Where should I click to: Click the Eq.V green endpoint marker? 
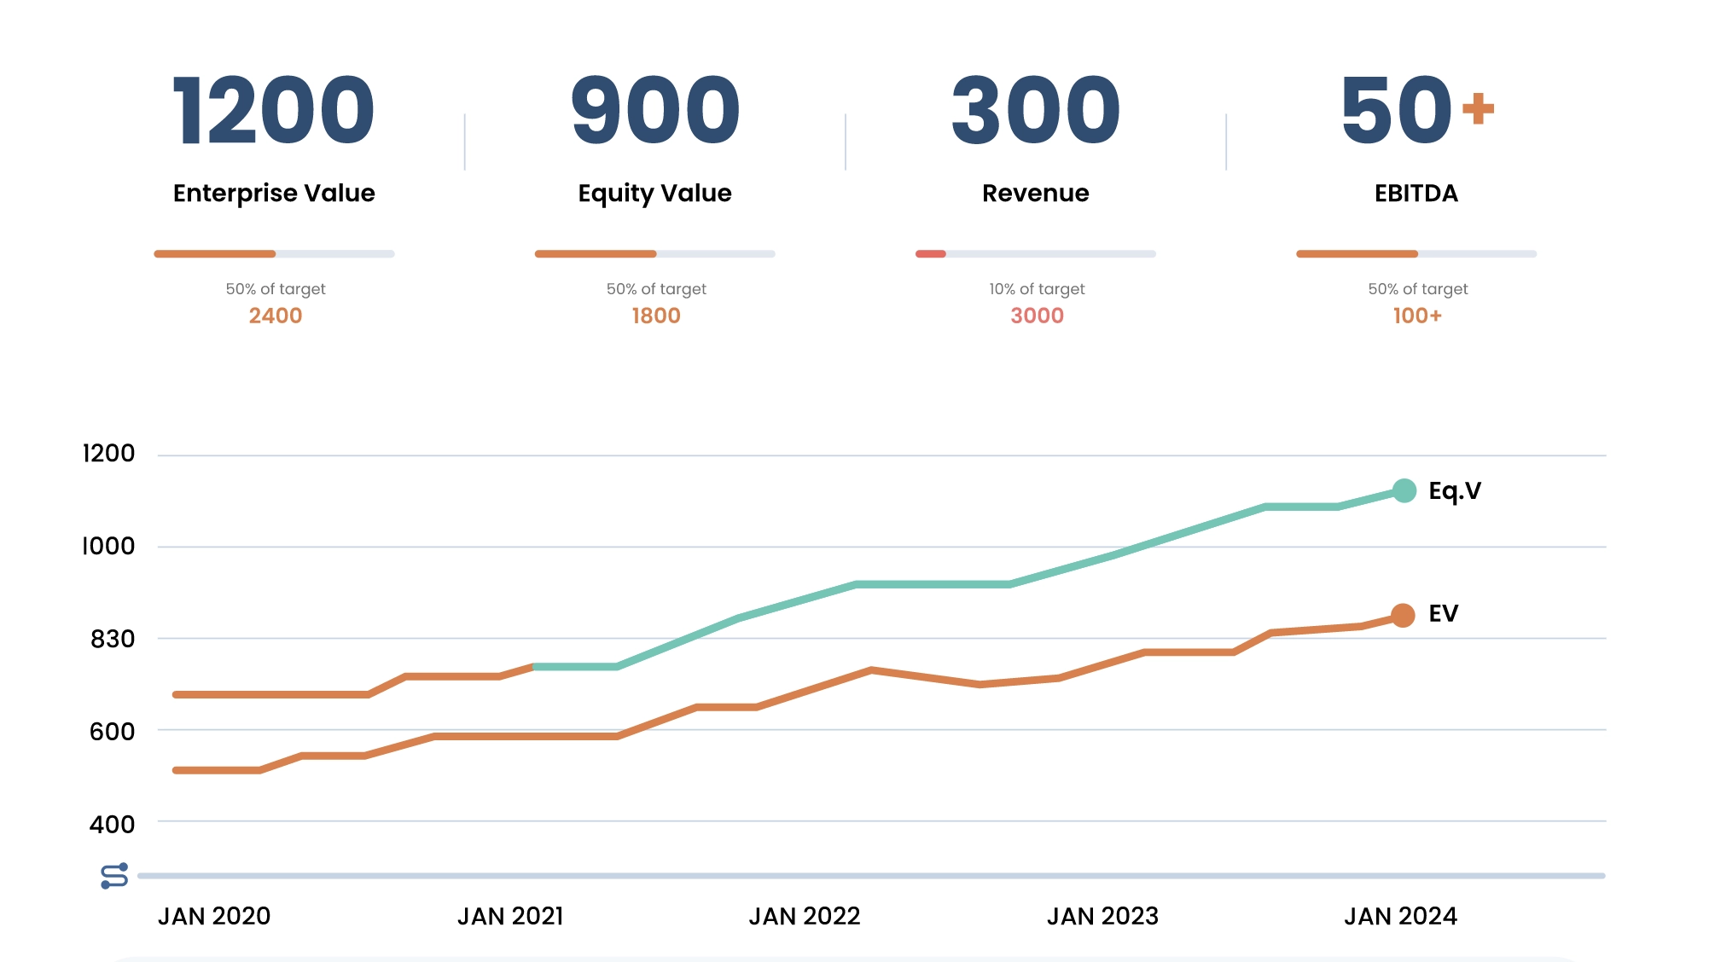coord(1404,490)
